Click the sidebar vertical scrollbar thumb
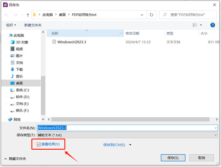This screenshot has height=167, width=221. click(43, 95)
